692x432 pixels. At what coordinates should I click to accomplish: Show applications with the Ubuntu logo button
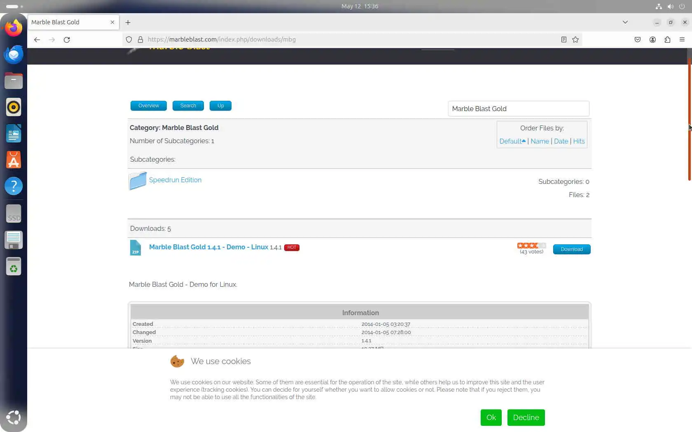(14, 417)
